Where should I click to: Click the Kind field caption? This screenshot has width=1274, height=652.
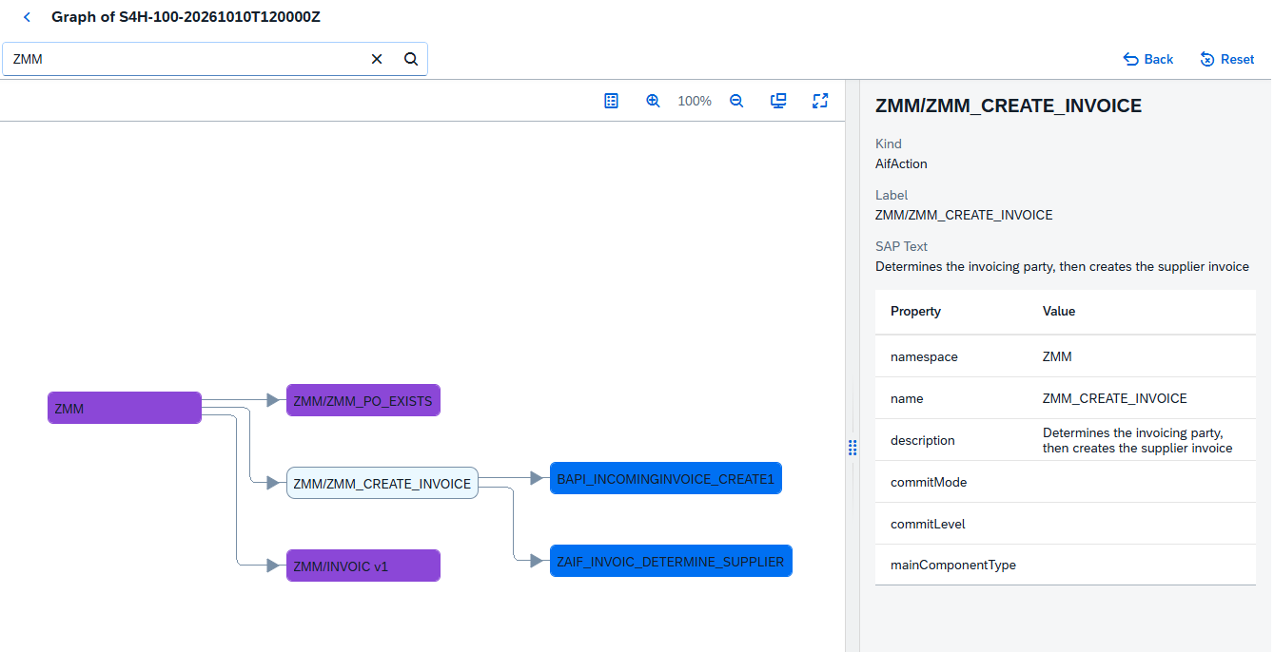tap(889, 144)
